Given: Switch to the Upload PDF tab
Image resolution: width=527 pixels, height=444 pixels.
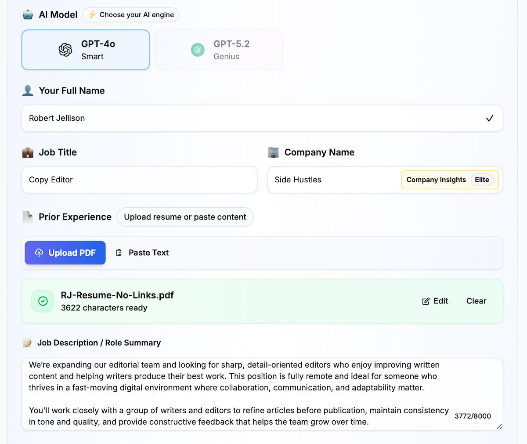Looking at the screenshot, I should (65, 253).
